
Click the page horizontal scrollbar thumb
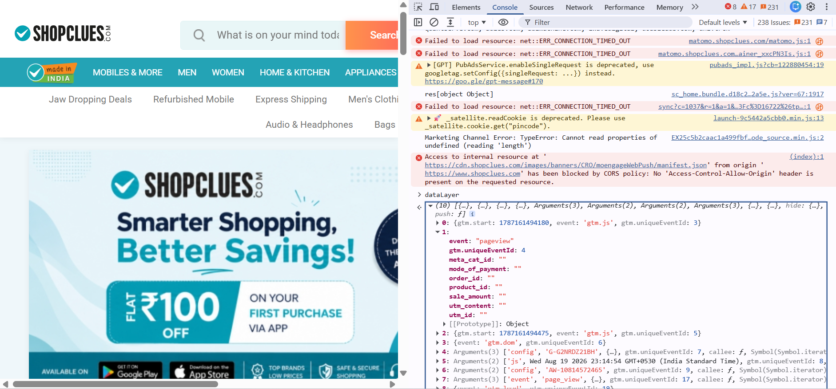click(x=115, y=384)
